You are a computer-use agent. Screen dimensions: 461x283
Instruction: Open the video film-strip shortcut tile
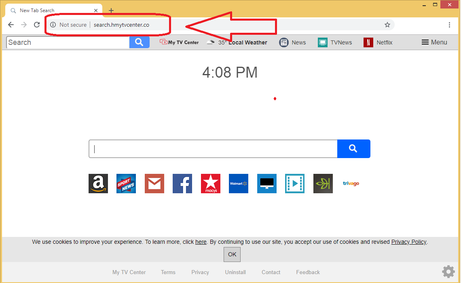[x=294, y=184]
